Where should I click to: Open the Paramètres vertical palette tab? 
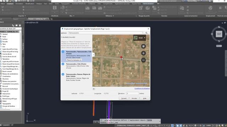point(23,46)
